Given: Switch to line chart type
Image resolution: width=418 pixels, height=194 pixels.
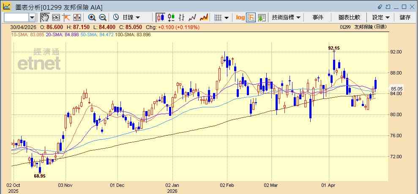Looking at the screenshot, I should pyautogui.click(x=192, y=18).
